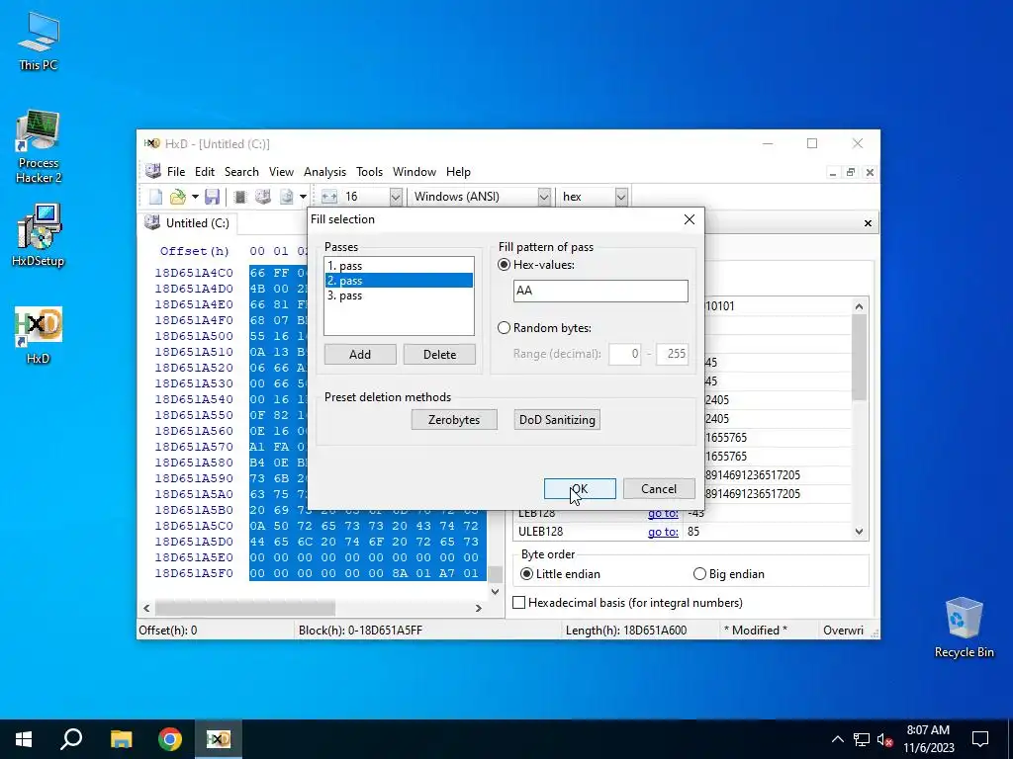Click the Add pass button
Screen dimensions: 1013x759
tap(360, 355)
